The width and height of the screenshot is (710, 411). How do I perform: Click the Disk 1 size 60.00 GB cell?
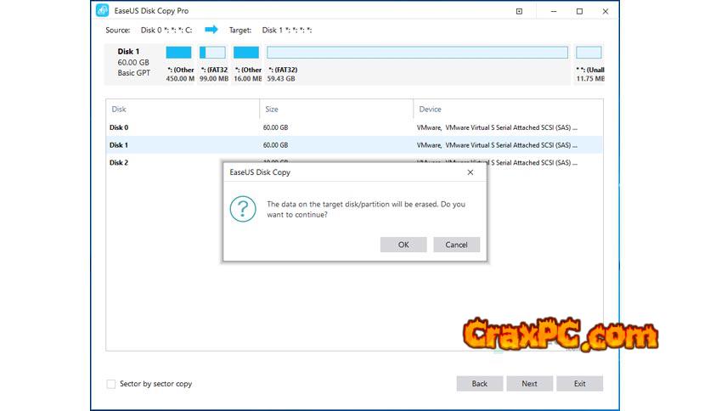[x=275, y=145]
